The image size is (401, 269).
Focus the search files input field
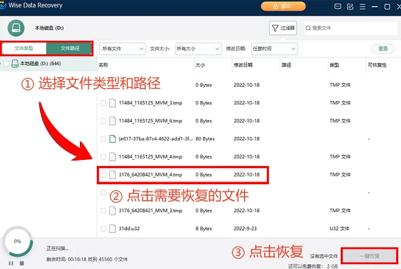pyautogui.click(x=351, y=28)
